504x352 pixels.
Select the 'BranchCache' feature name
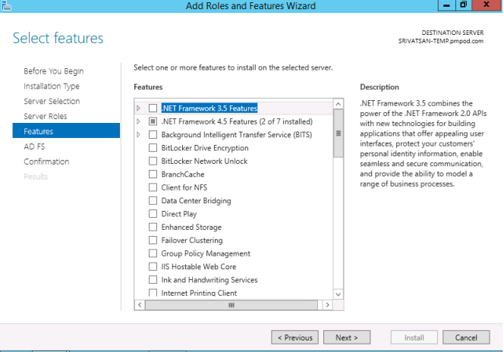183,174
